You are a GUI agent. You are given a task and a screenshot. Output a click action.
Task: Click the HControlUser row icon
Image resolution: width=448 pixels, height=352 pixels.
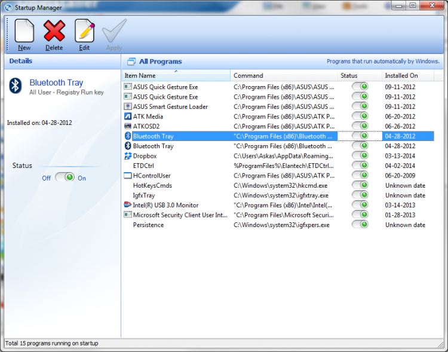128,176
